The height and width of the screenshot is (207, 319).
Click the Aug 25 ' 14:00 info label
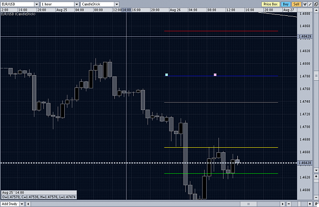click(13, 193)
